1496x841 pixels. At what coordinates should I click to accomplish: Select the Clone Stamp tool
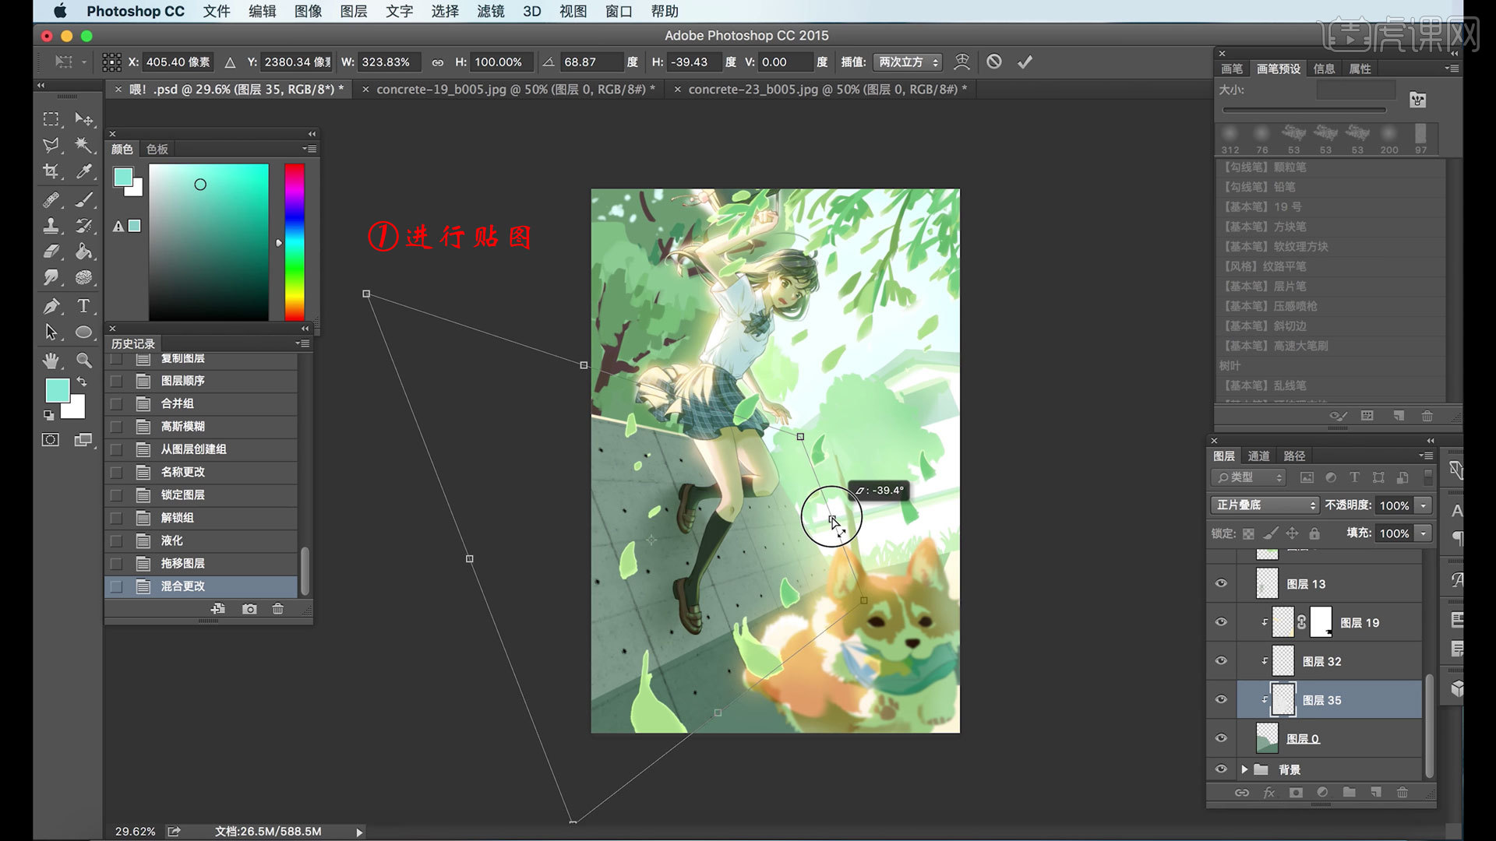[x=51, y=226]
